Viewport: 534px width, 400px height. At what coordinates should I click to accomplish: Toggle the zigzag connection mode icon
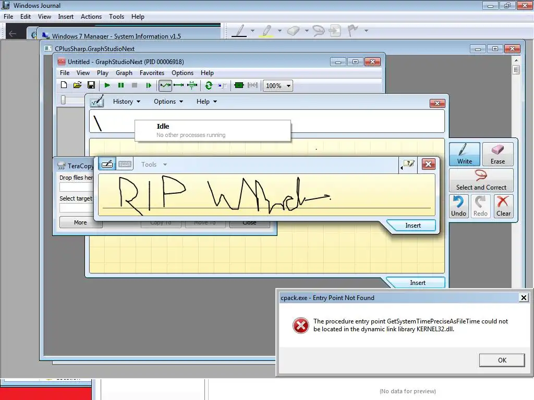(x=165, y=85)
